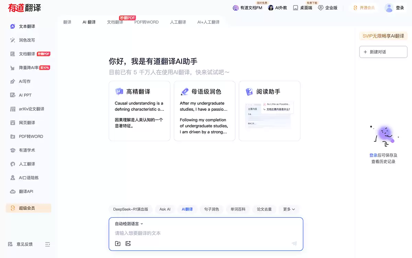Viewport: 412px width, 258px height.
Task: Open the 母语级润色 card
Action: point(205,111)
